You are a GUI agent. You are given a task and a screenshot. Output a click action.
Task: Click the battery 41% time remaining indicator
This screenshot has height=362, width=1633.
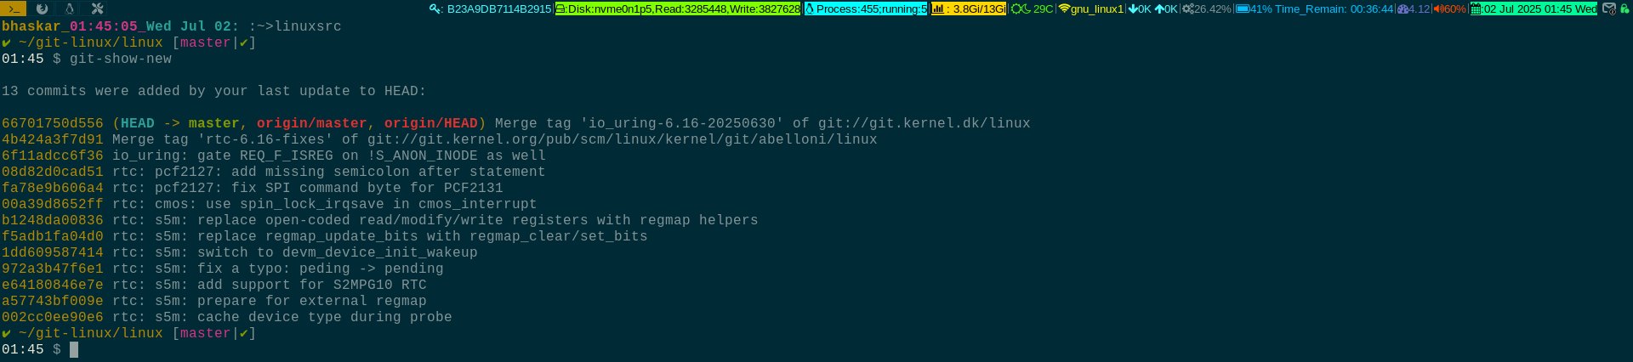coord(1315,9)
